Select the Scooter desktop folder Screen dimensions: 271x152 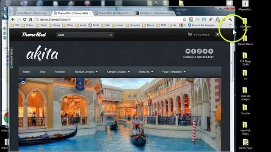245,109
